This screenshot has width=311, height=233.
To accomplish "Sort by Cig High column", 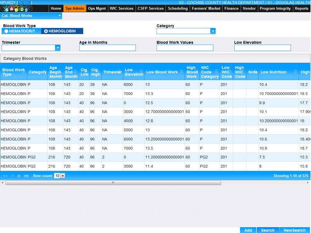I will (x=95, y=72).
